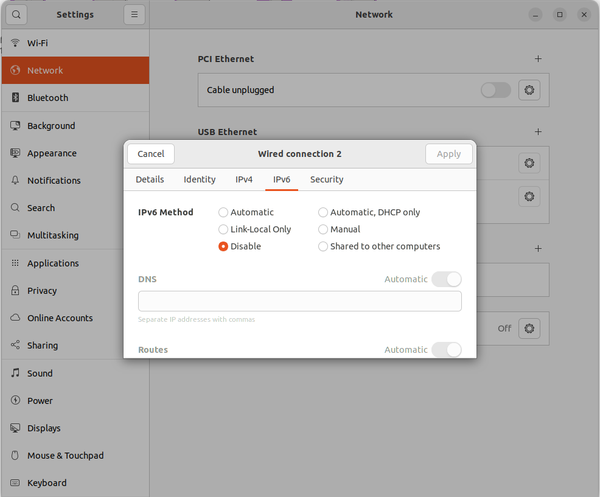Select the Automatic IPv6 method radio button

pos(223,212)
